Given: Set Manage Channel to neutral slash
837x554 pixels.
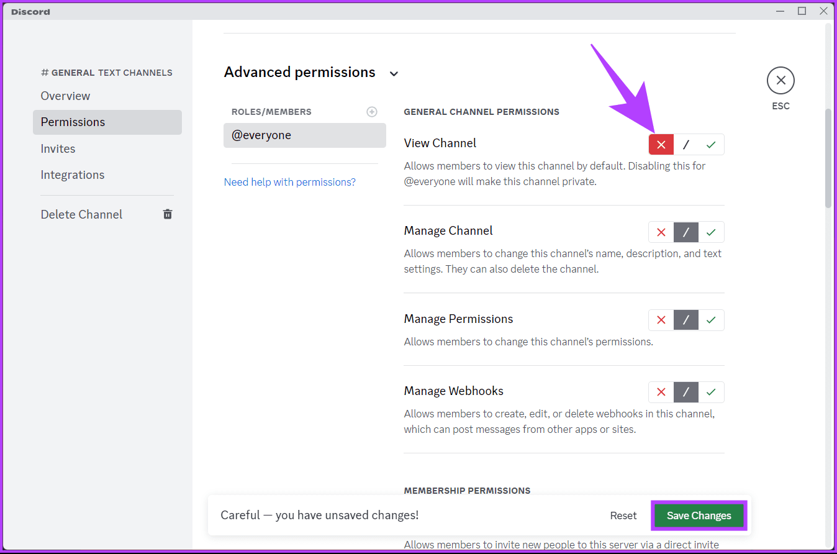Looking at the screenshot, I should point(686,232).
